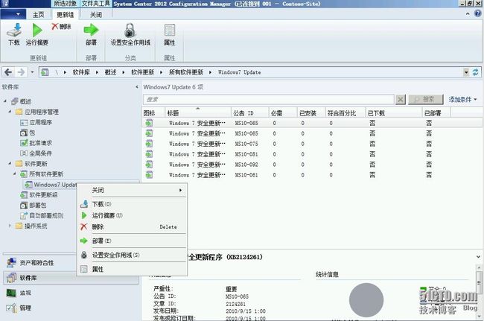Click 所有软件更新 in the breadcrumb
The image size is (484, 321).
coord(186,72)
